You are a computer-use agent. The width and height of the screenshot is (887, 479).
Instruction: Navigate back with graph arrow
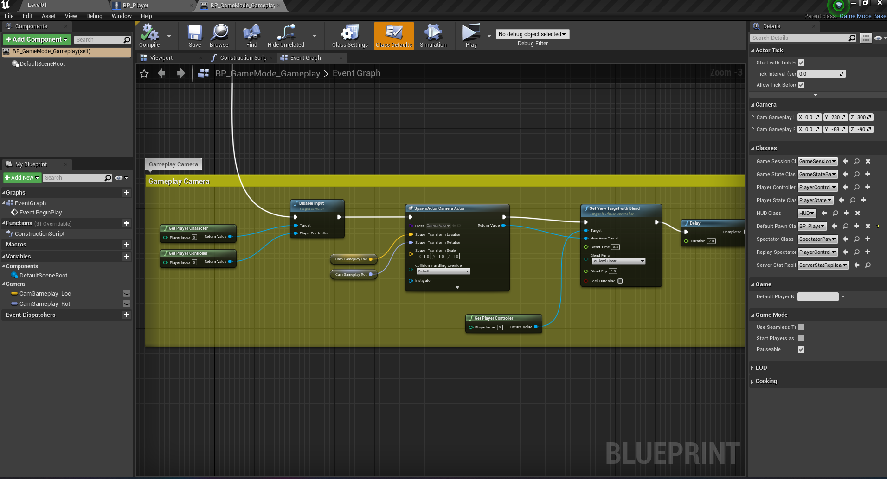coord(161,73)
